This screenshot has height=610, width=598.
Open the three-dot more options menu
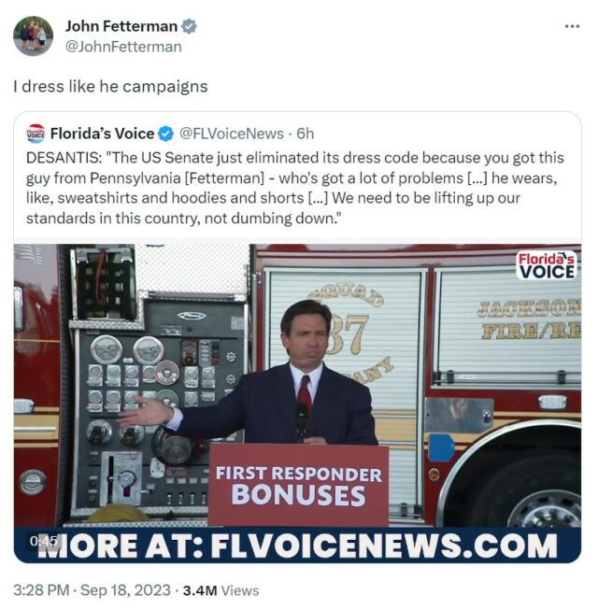pyautogui.click(x=572, y=26)
